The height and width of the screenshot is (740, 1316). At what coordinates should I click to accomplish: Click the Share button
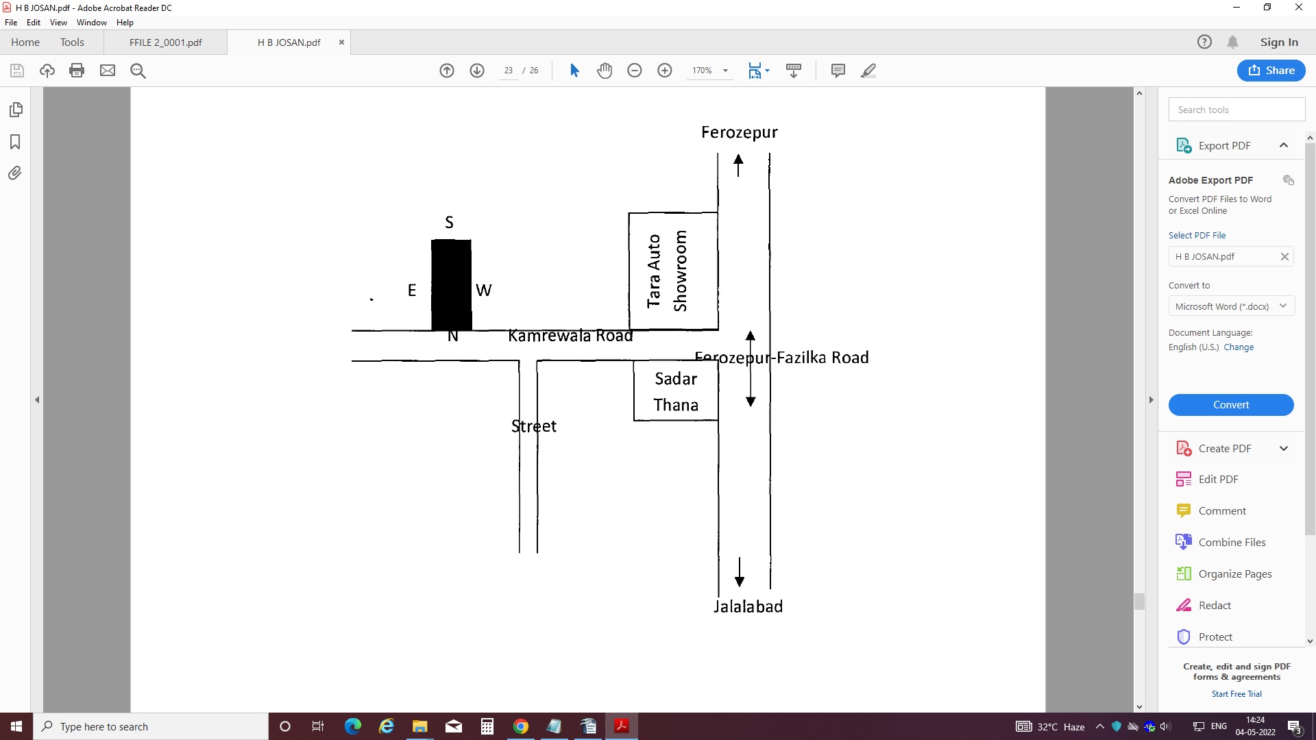coord(1271,71)
